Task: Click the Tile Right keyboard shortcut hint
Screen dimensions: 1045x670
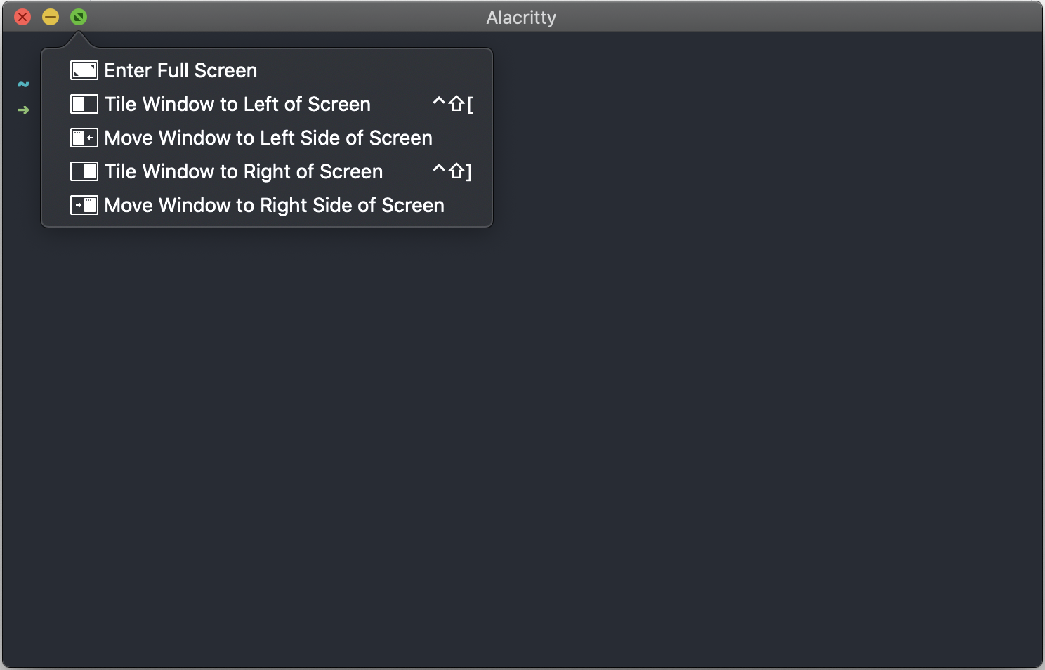Action: (453, 171)
